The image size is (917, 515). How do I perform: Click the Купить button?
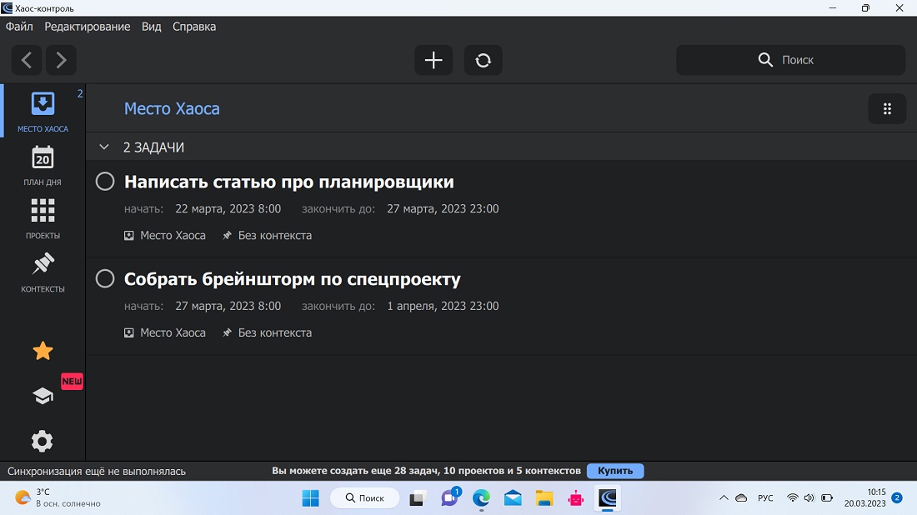[615, 471]
